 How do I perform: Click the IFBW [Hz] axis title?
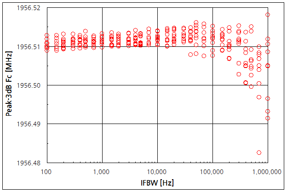point(157,183)
